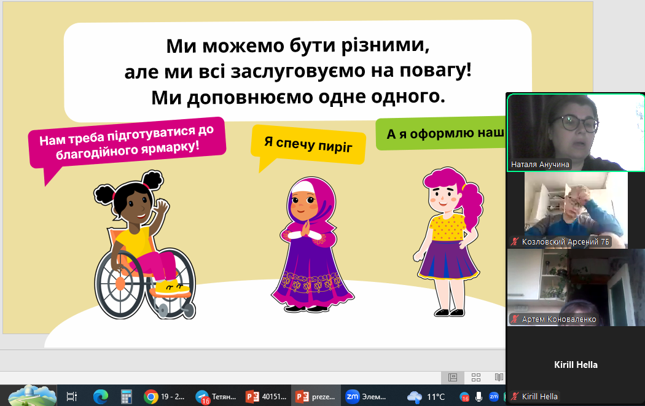Open tray icon with red 16 badge
Screen dimensions: 645x406
[x=464, y=397]
